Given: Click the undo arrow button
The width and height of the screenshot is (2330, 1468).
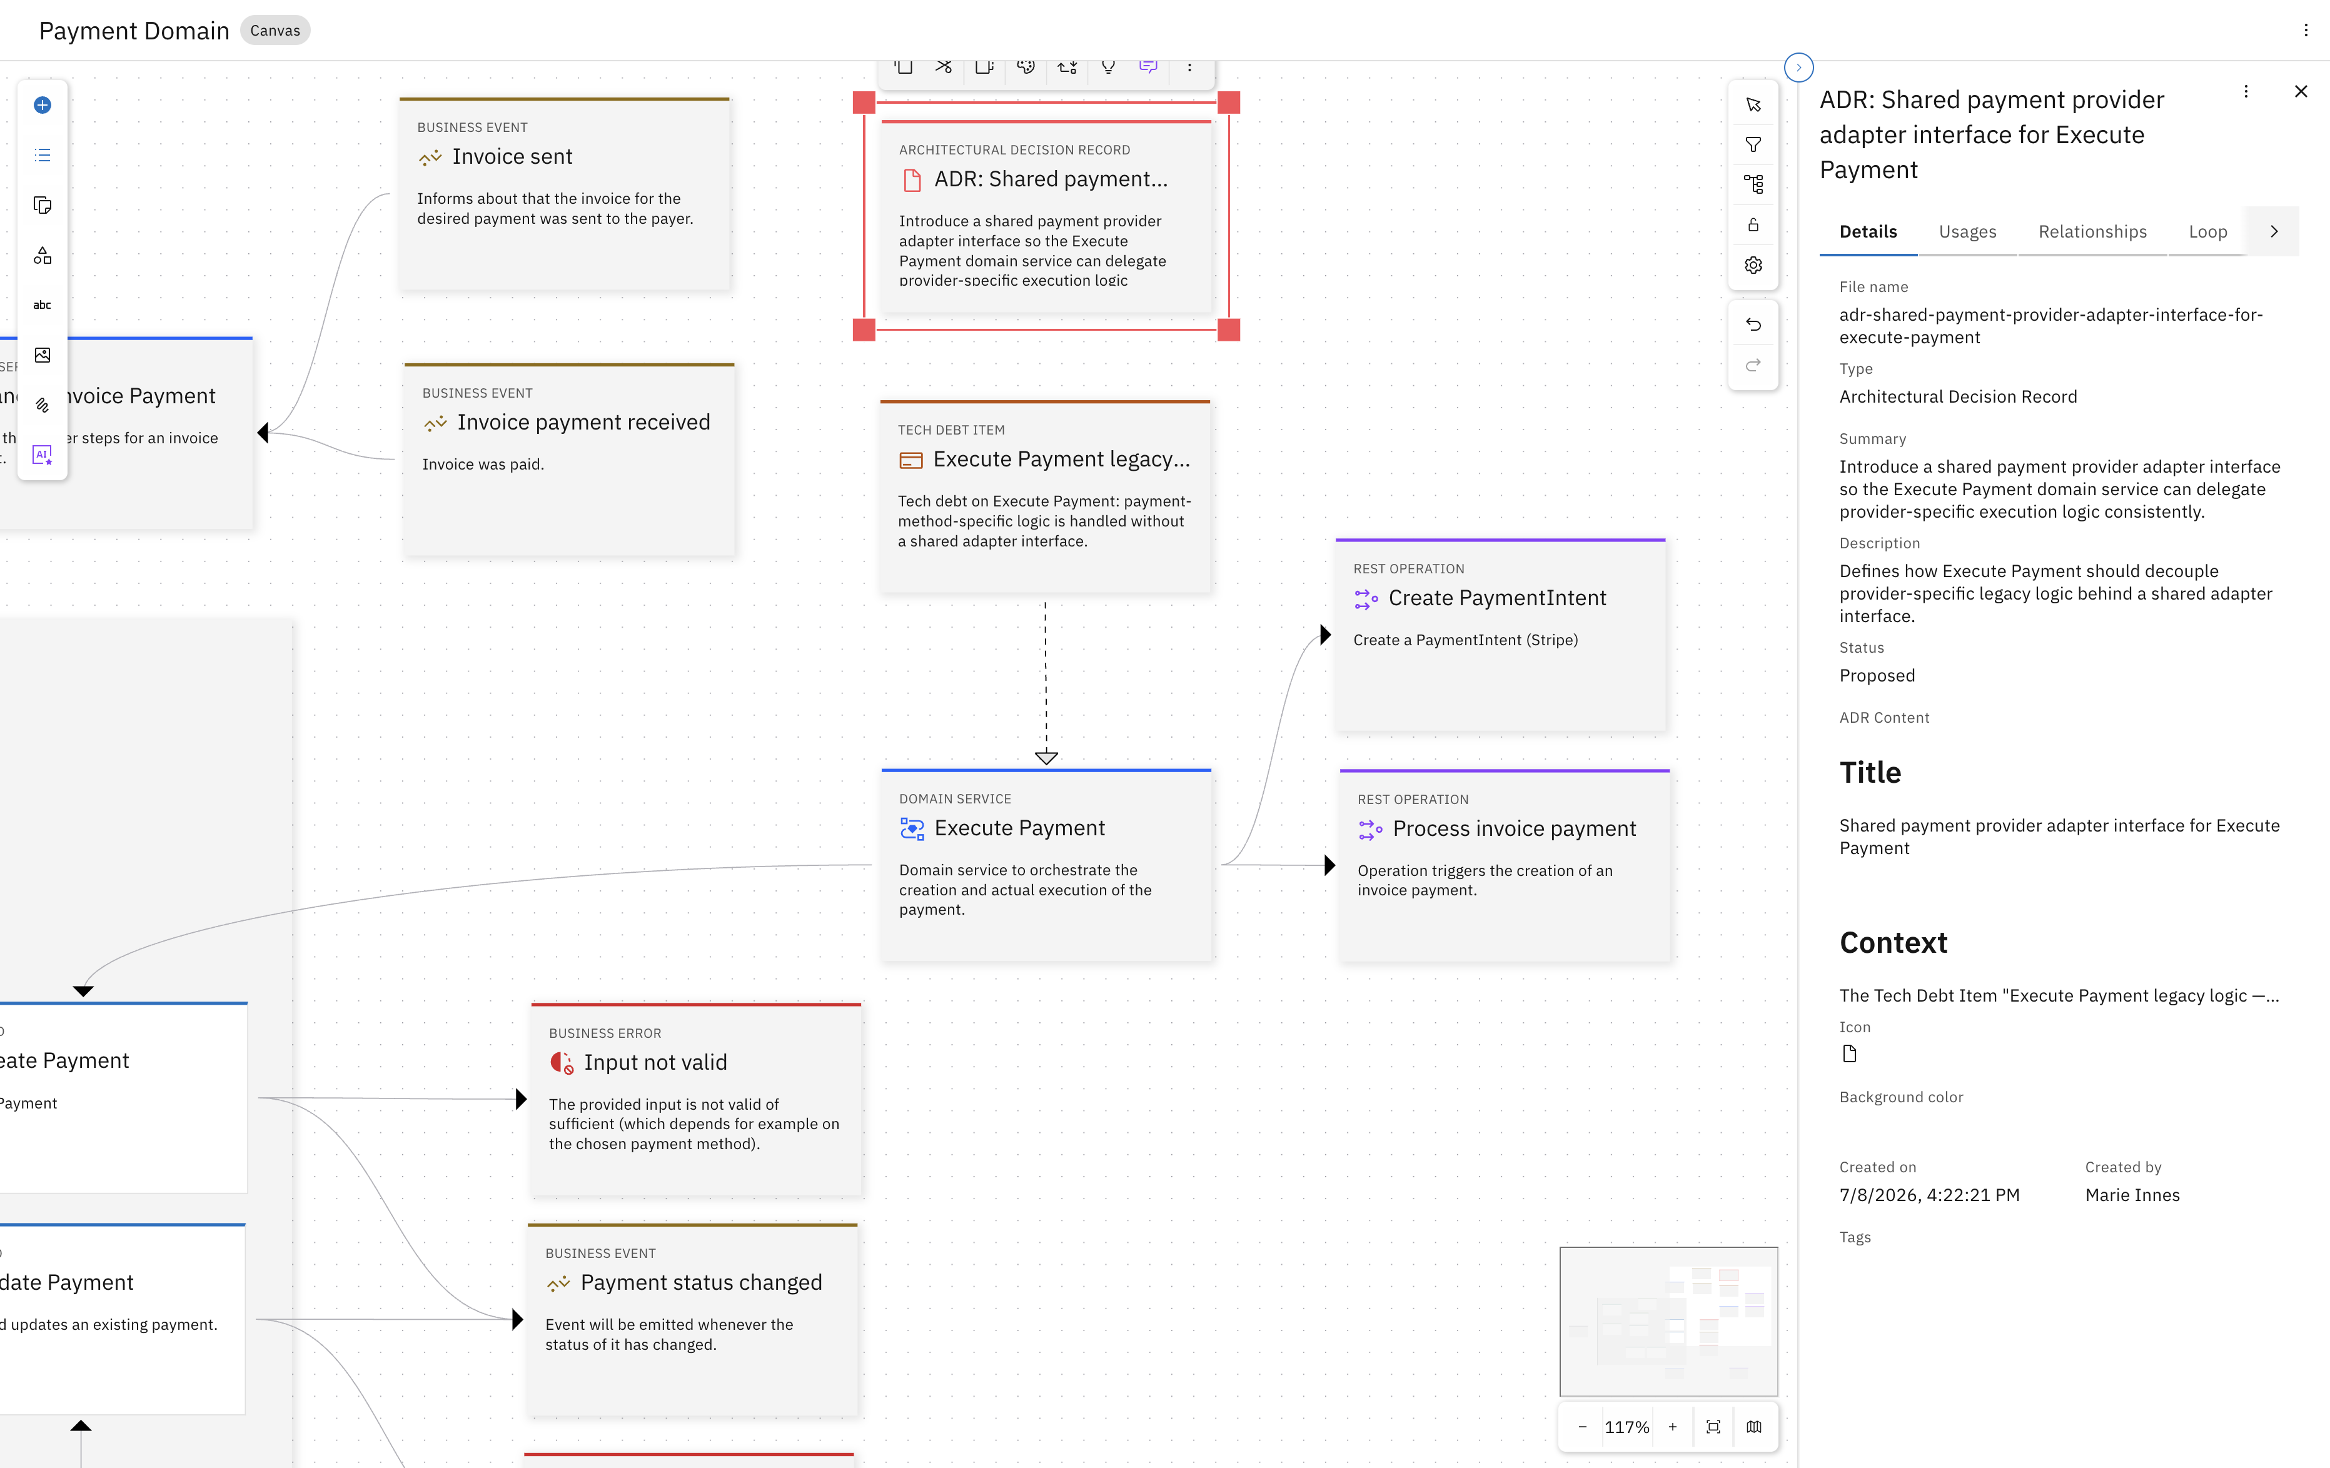Looking at the screenshot, I should pyautogui.click(x=1753, y=324).
